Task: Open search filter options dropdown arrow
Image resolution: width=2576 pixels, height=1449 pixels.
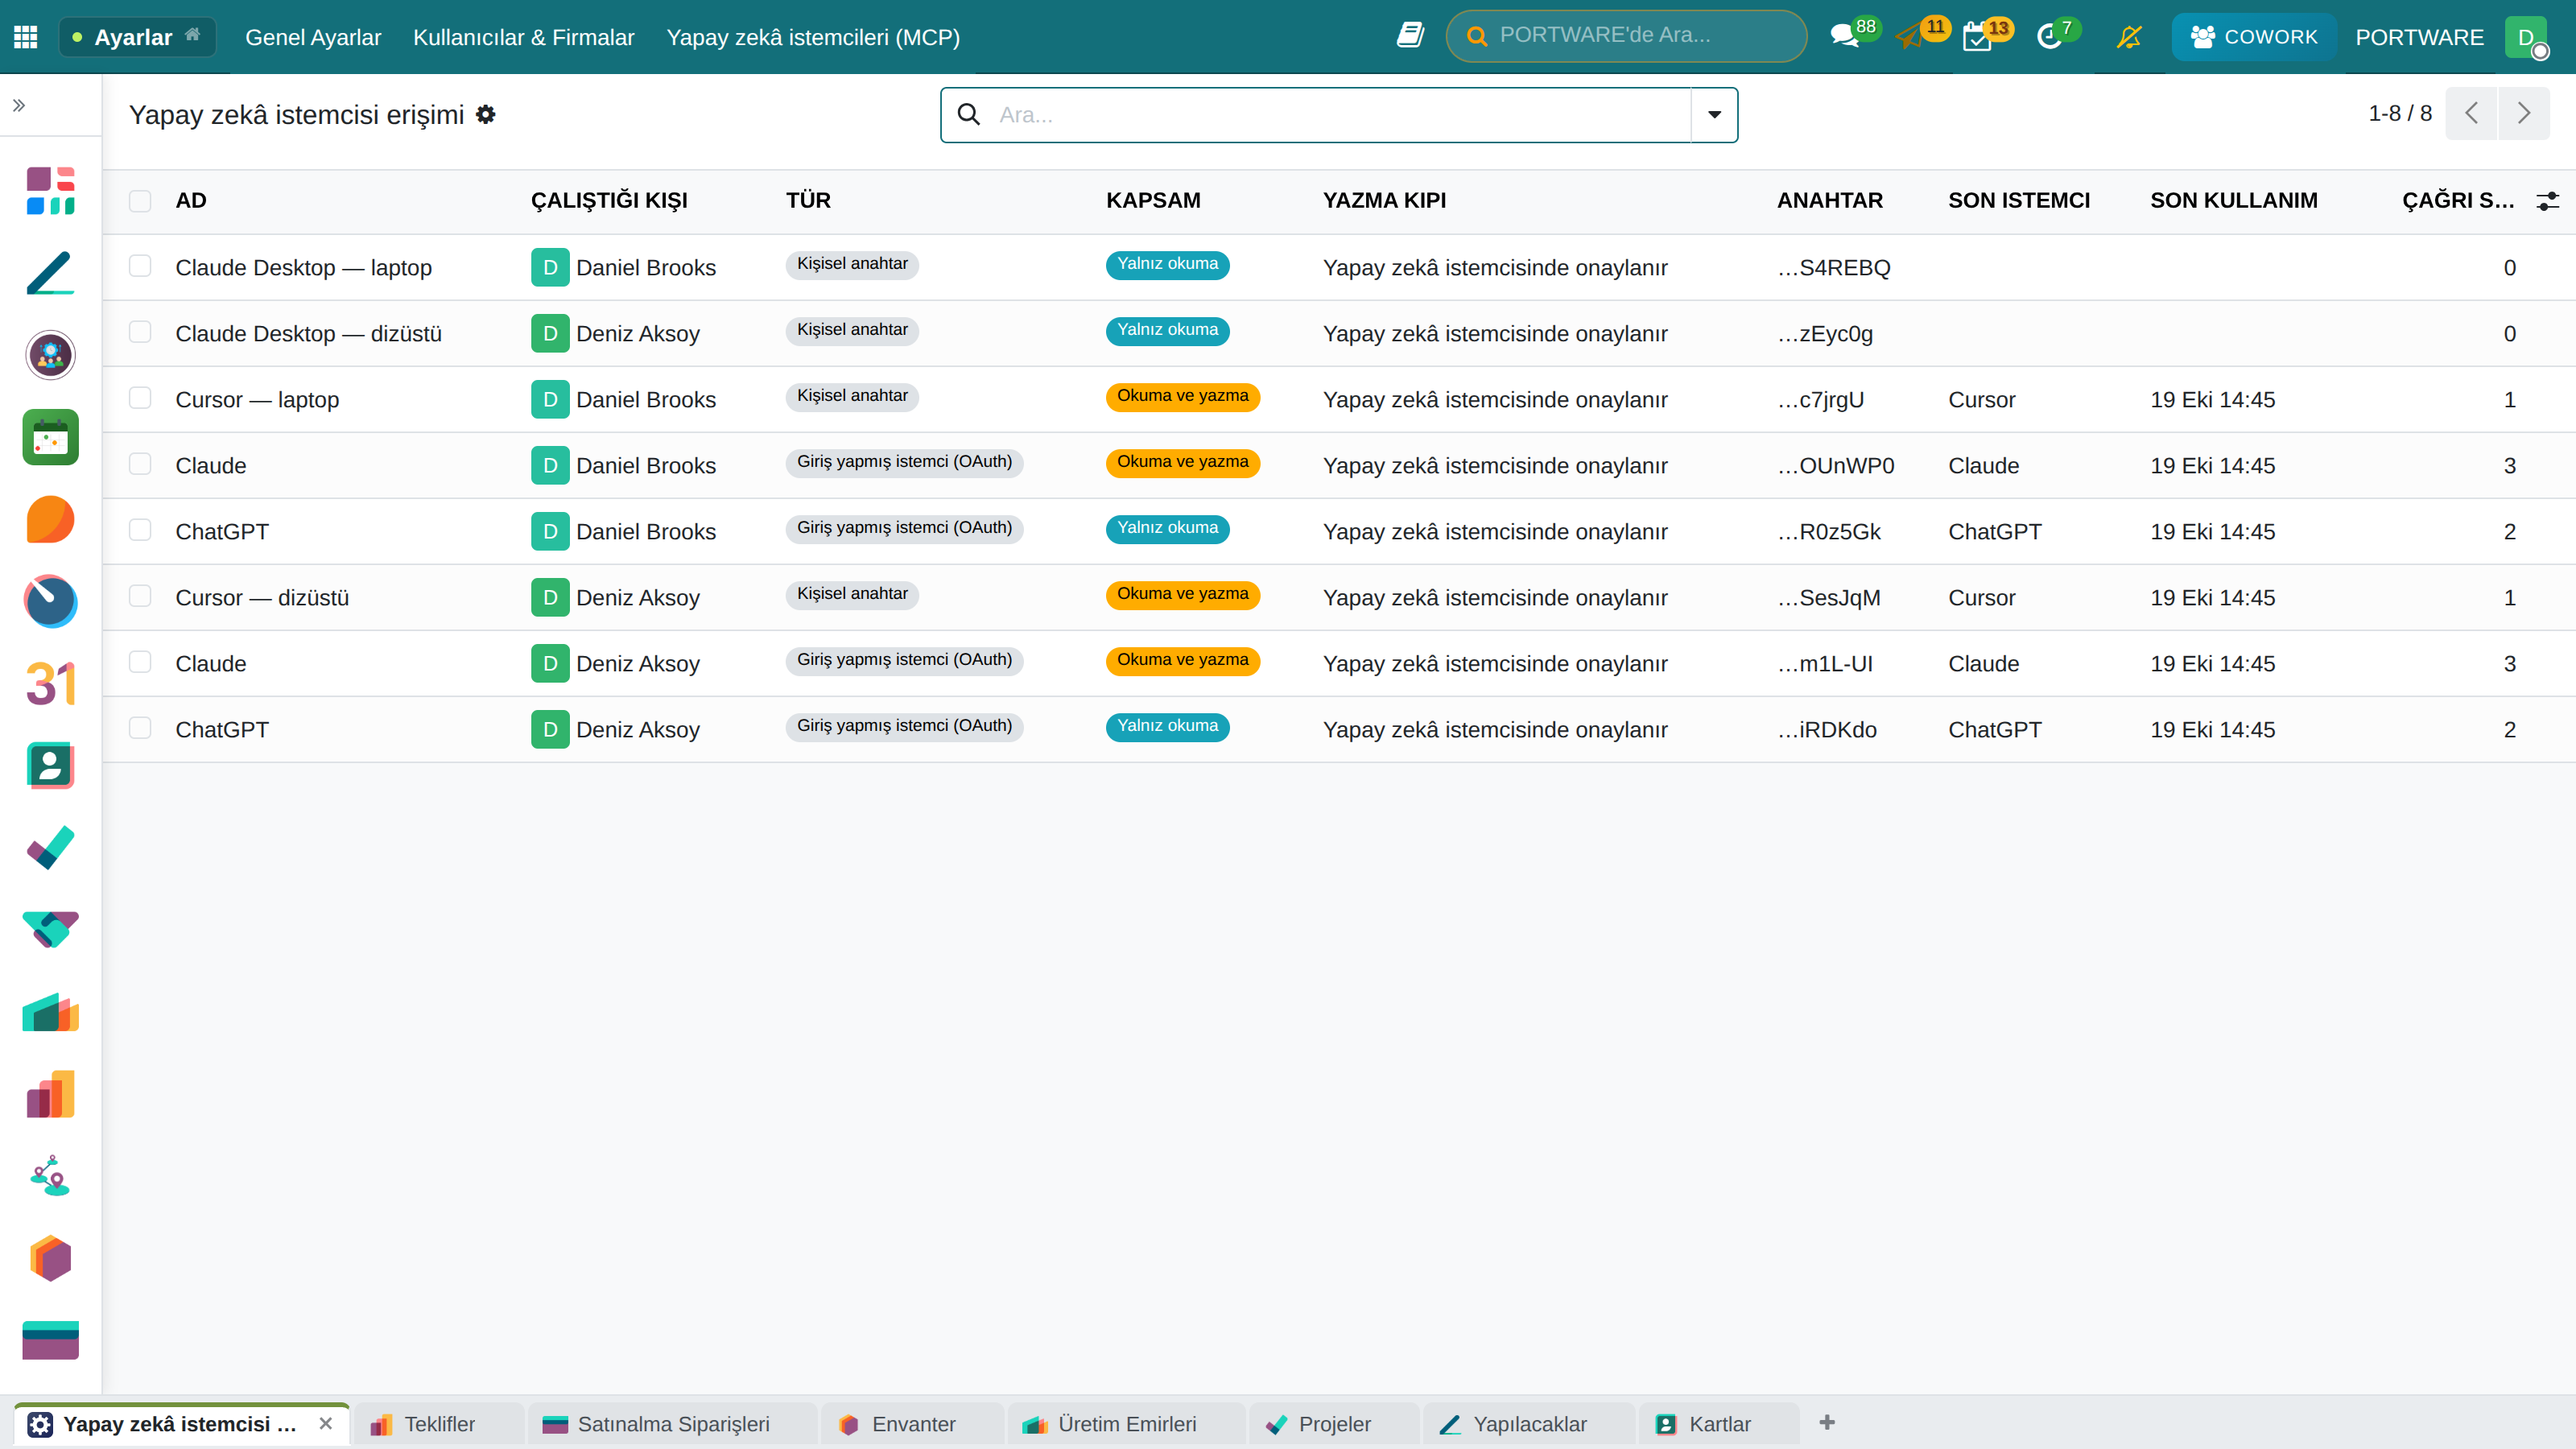Action: [x=1714, y=114]
